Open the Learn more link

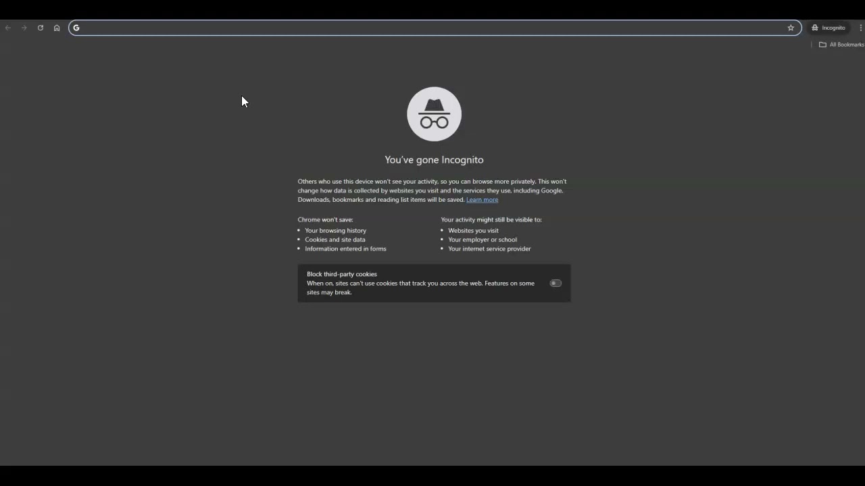(482, 200)
